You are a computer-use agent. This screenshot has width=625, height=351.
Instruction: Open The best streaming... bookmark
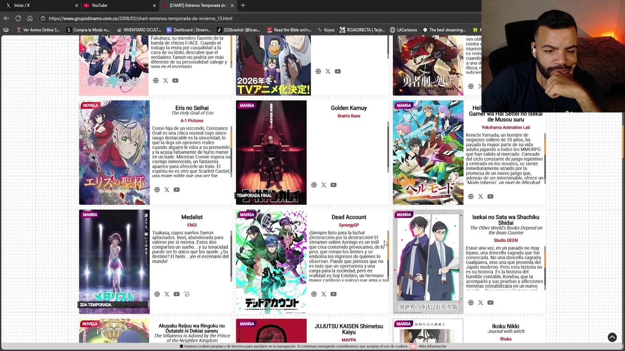[x=444, y=30]
